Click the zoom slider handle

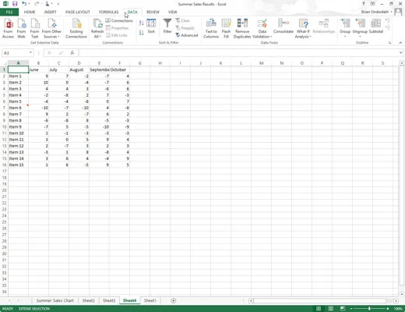[369, 309]
